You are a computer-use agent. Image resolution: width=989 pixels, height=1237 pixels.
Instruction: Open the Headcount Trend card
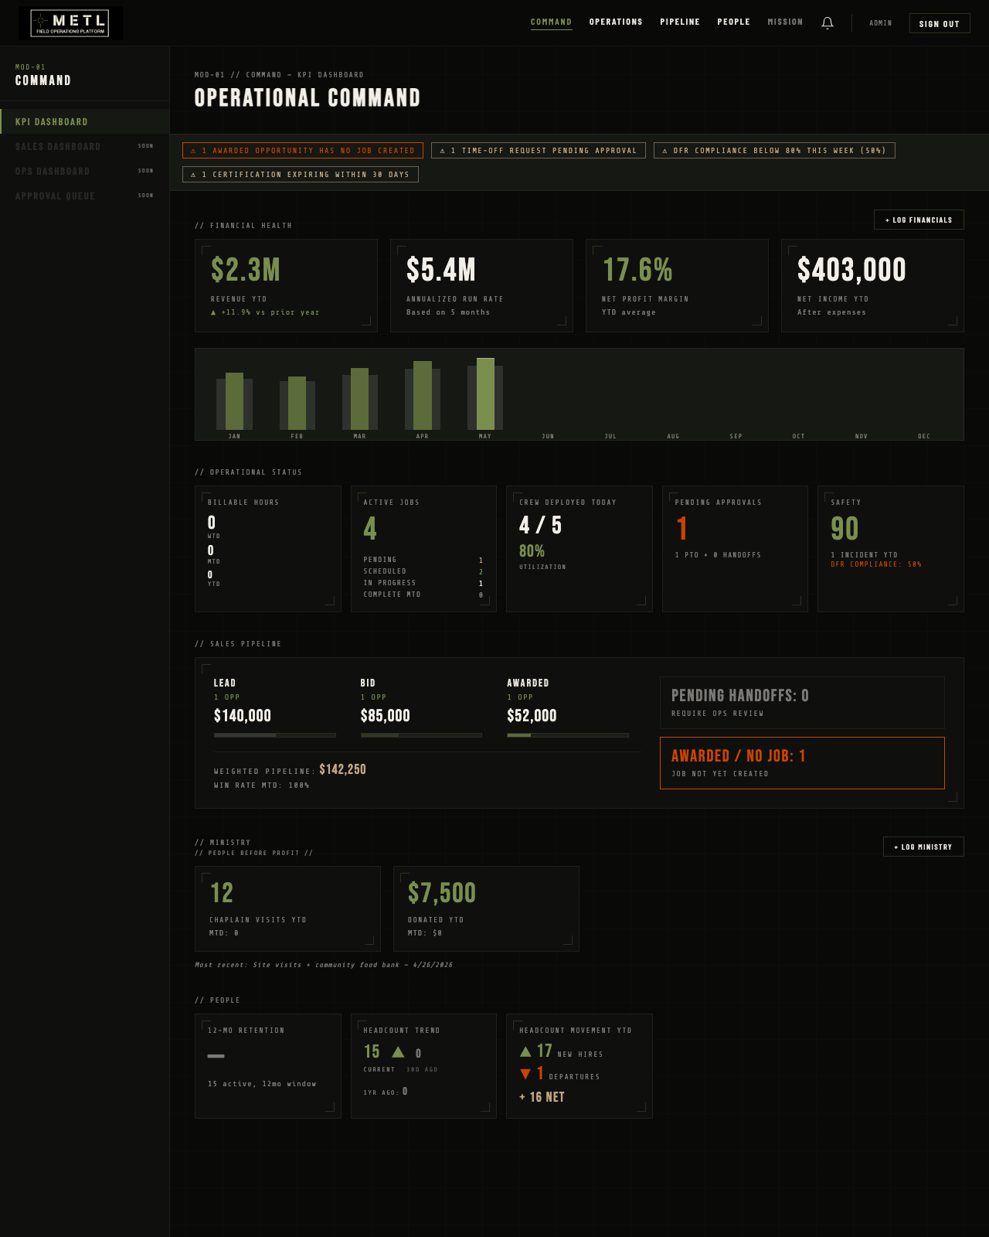click(x=423, y=1066)
